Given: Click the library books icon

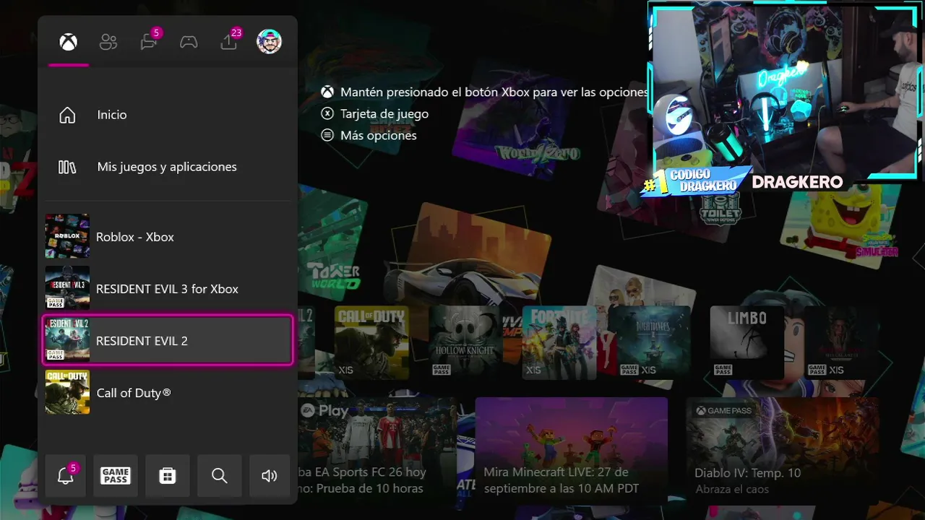Looking at the screenshot, I should 67,167.
